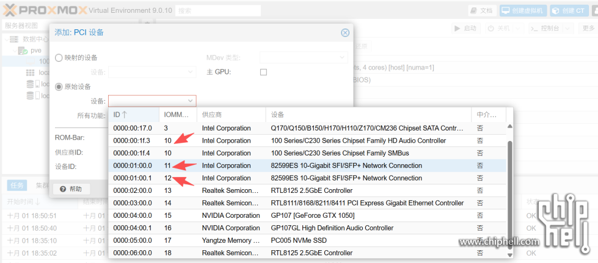Click the top 搜索 search field
The height and width of the screenshot is (263, 598).
217,10
